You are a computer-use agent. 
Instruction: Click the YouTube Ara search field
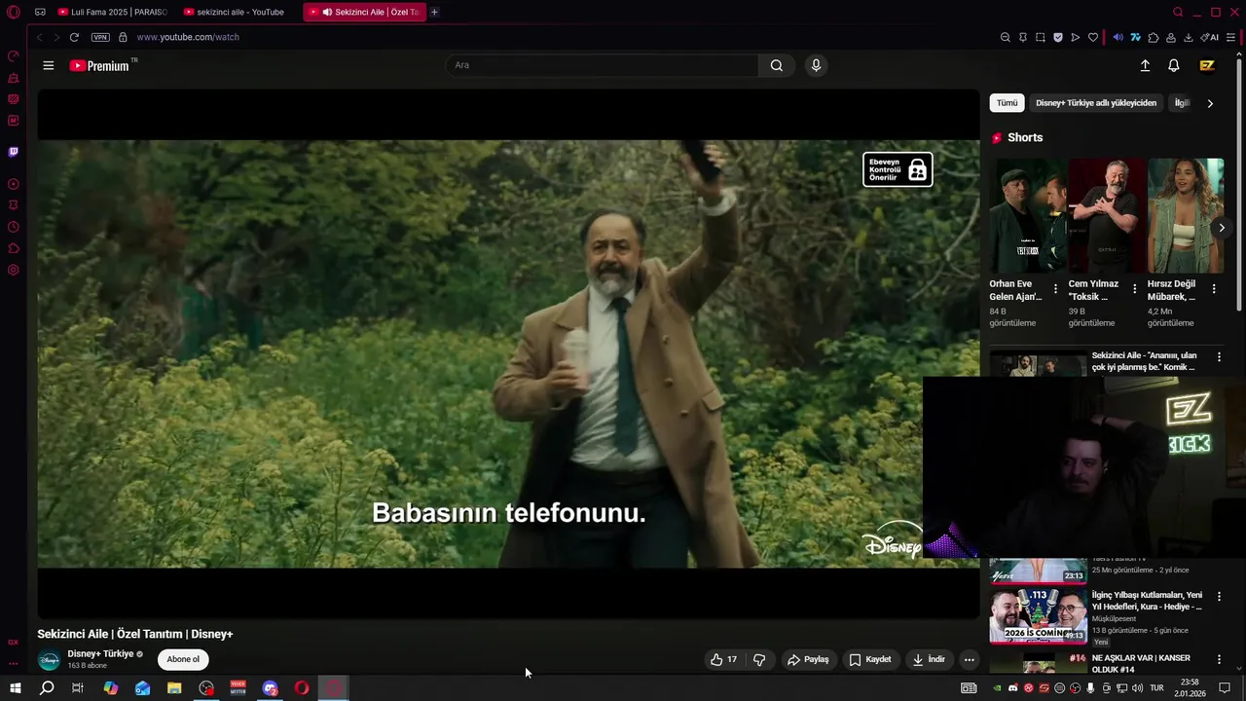[602, 65]
